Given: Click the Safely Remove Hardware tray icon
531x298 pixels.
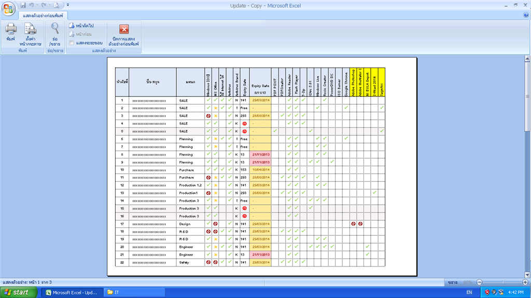Looking at the screenshot, I should 501,292.
